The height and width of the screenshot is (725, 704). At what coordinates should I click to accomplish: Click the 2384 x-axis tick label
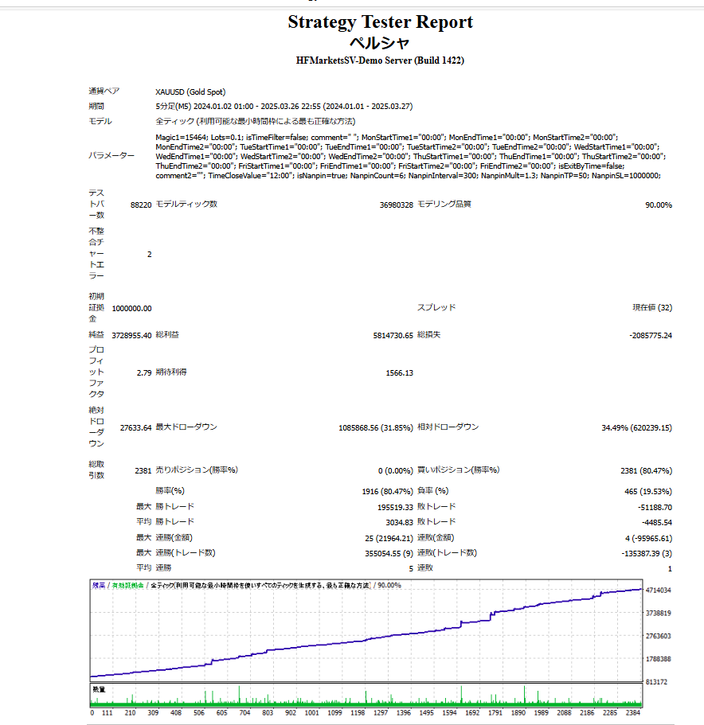click(632, 712)
